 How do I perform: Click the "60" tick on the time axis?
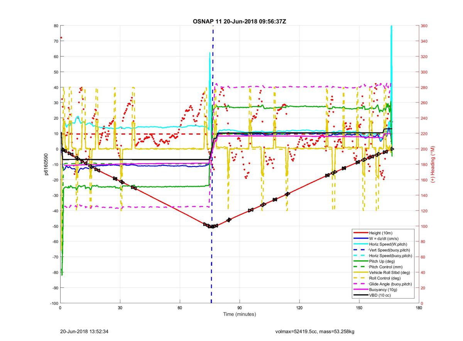coord(180,308)
